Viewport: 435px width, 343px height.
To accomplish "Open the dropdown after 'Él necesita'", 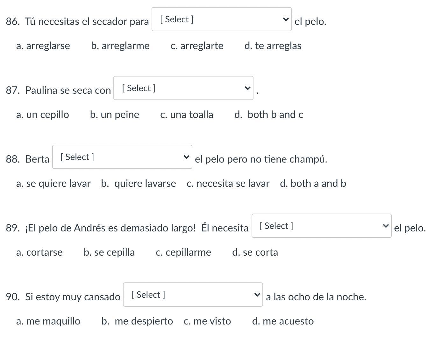I will pyautogui.click(x=321, y=226).
